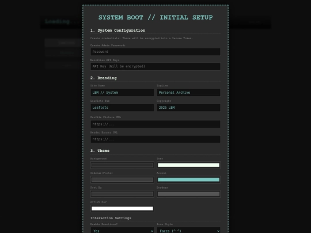Image resolution: width=311 pixels, height=233 pixels.
Task: Edit the Copyright field '2025 LBM'
Action: coord(188,108)
